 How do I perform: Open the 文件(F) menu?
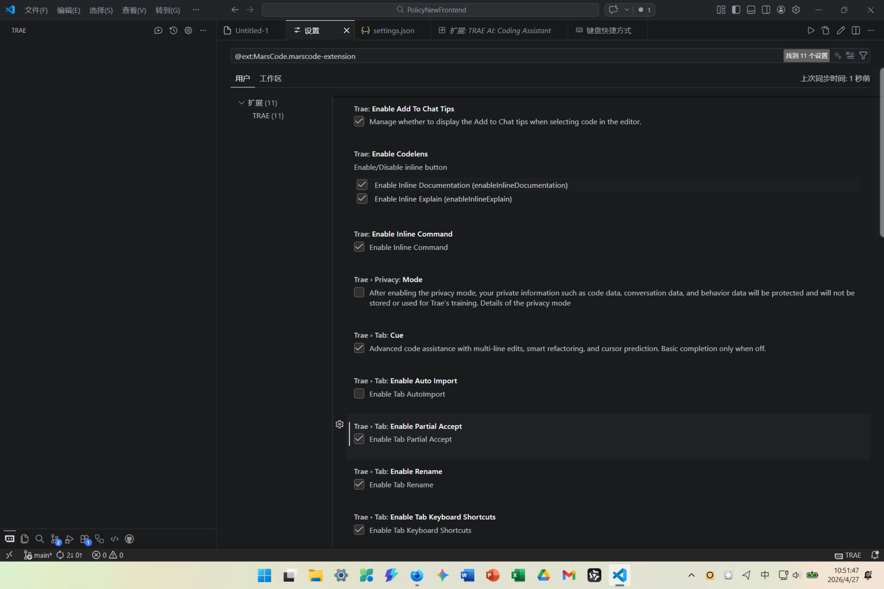(x=36, y=10)
